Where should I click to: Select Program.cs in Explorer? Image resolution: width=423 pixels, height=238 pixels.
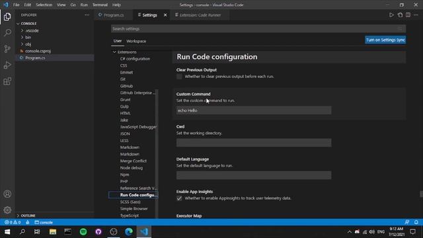(x=35, y=58)
